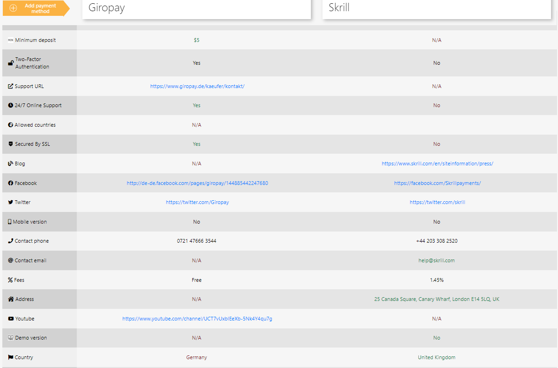This screenshot has width=558, height=368.
Task: Click the Address home icon
Action: pyautogui.click(x=11, y=299)
